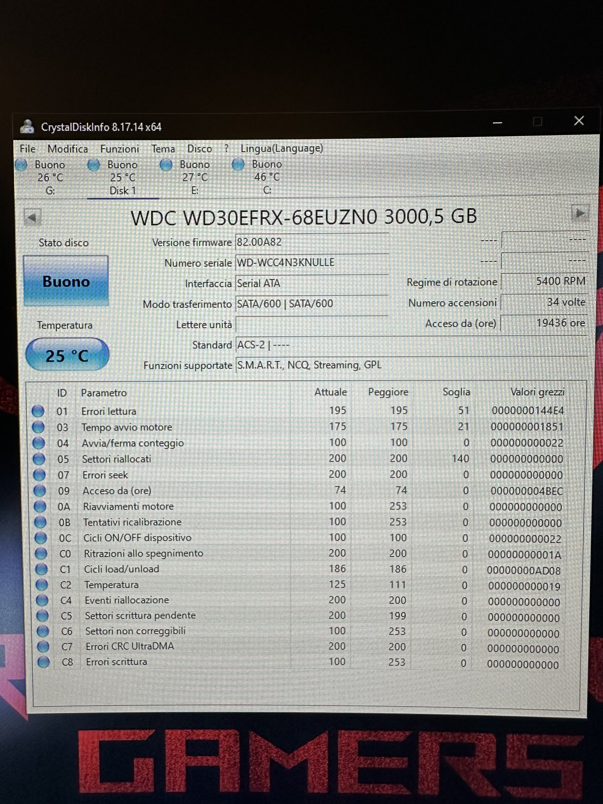The height and width of the screenshot is (804, 603).
Task: Click the 25 °C temperature button
Action: [67, 355]
